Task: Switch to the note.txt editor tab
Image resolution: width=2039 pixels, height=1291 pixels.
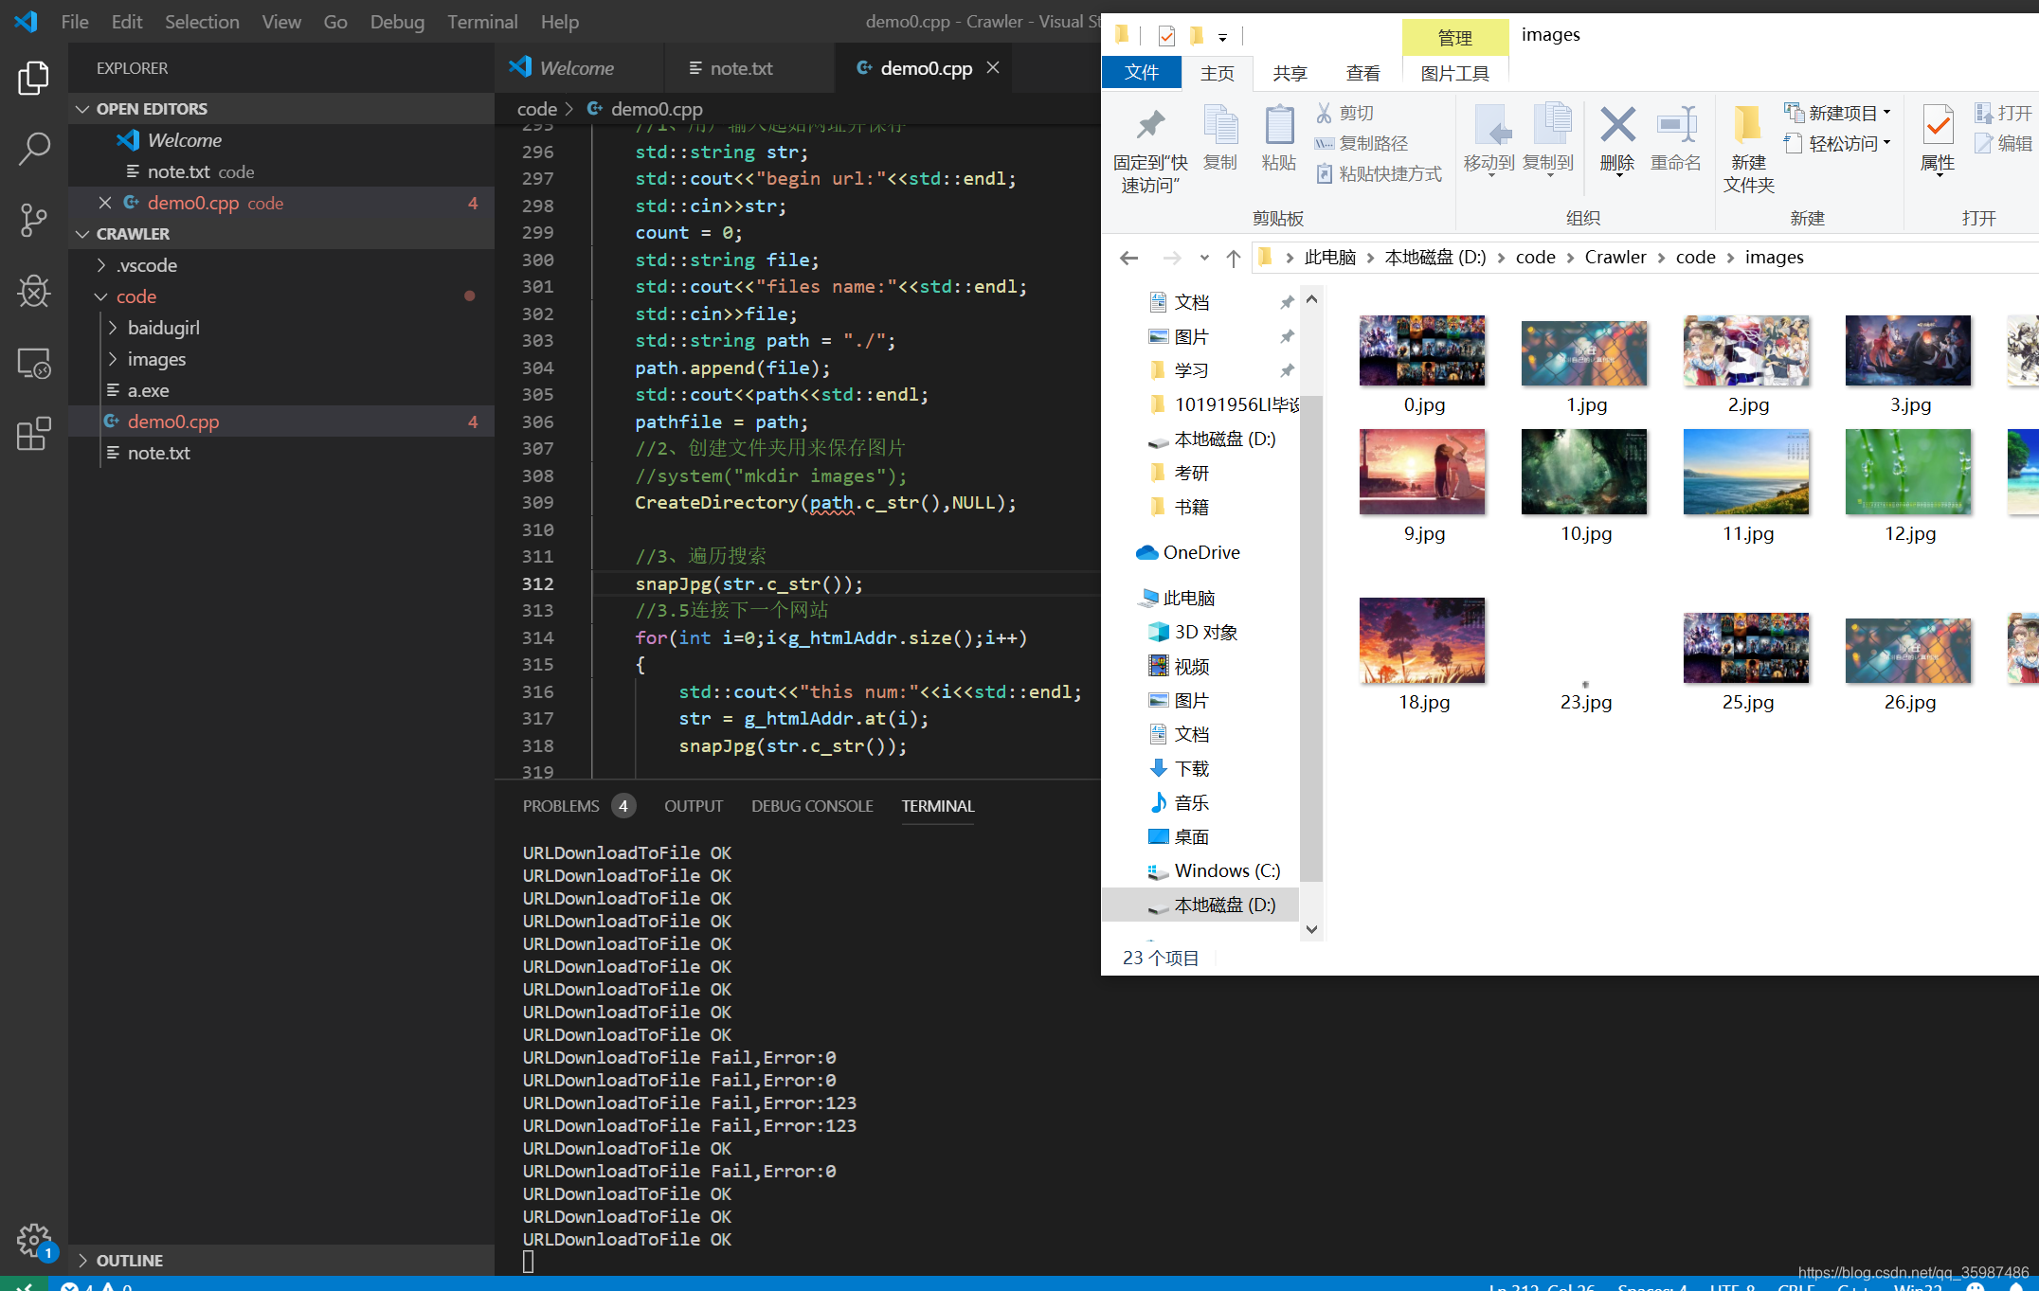Action: point(741,68)
